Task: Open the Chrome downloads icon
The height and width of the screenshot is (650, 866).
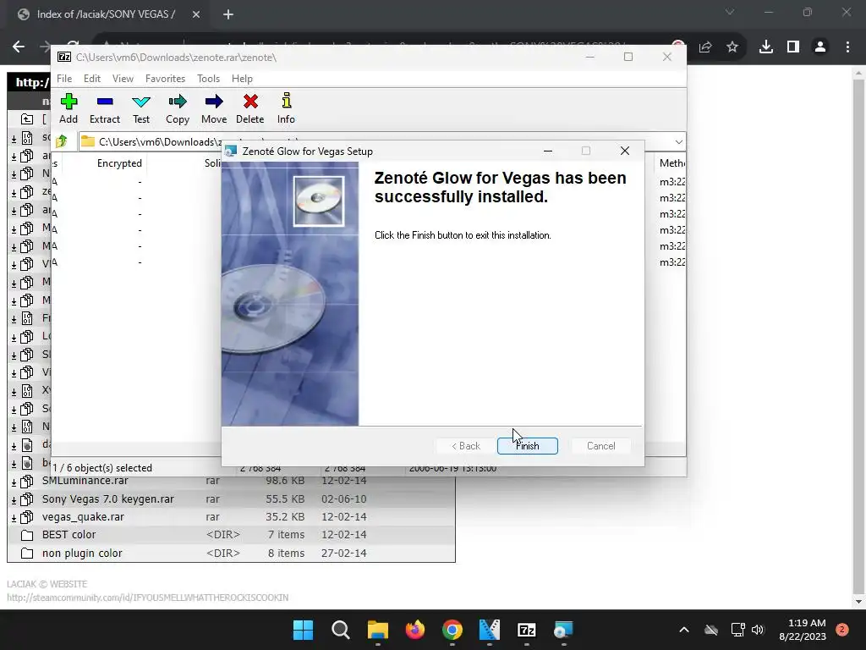Action: pos(766,47)
